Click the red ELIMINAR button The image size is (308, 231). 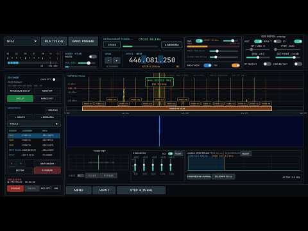click(x=47, y=171)
